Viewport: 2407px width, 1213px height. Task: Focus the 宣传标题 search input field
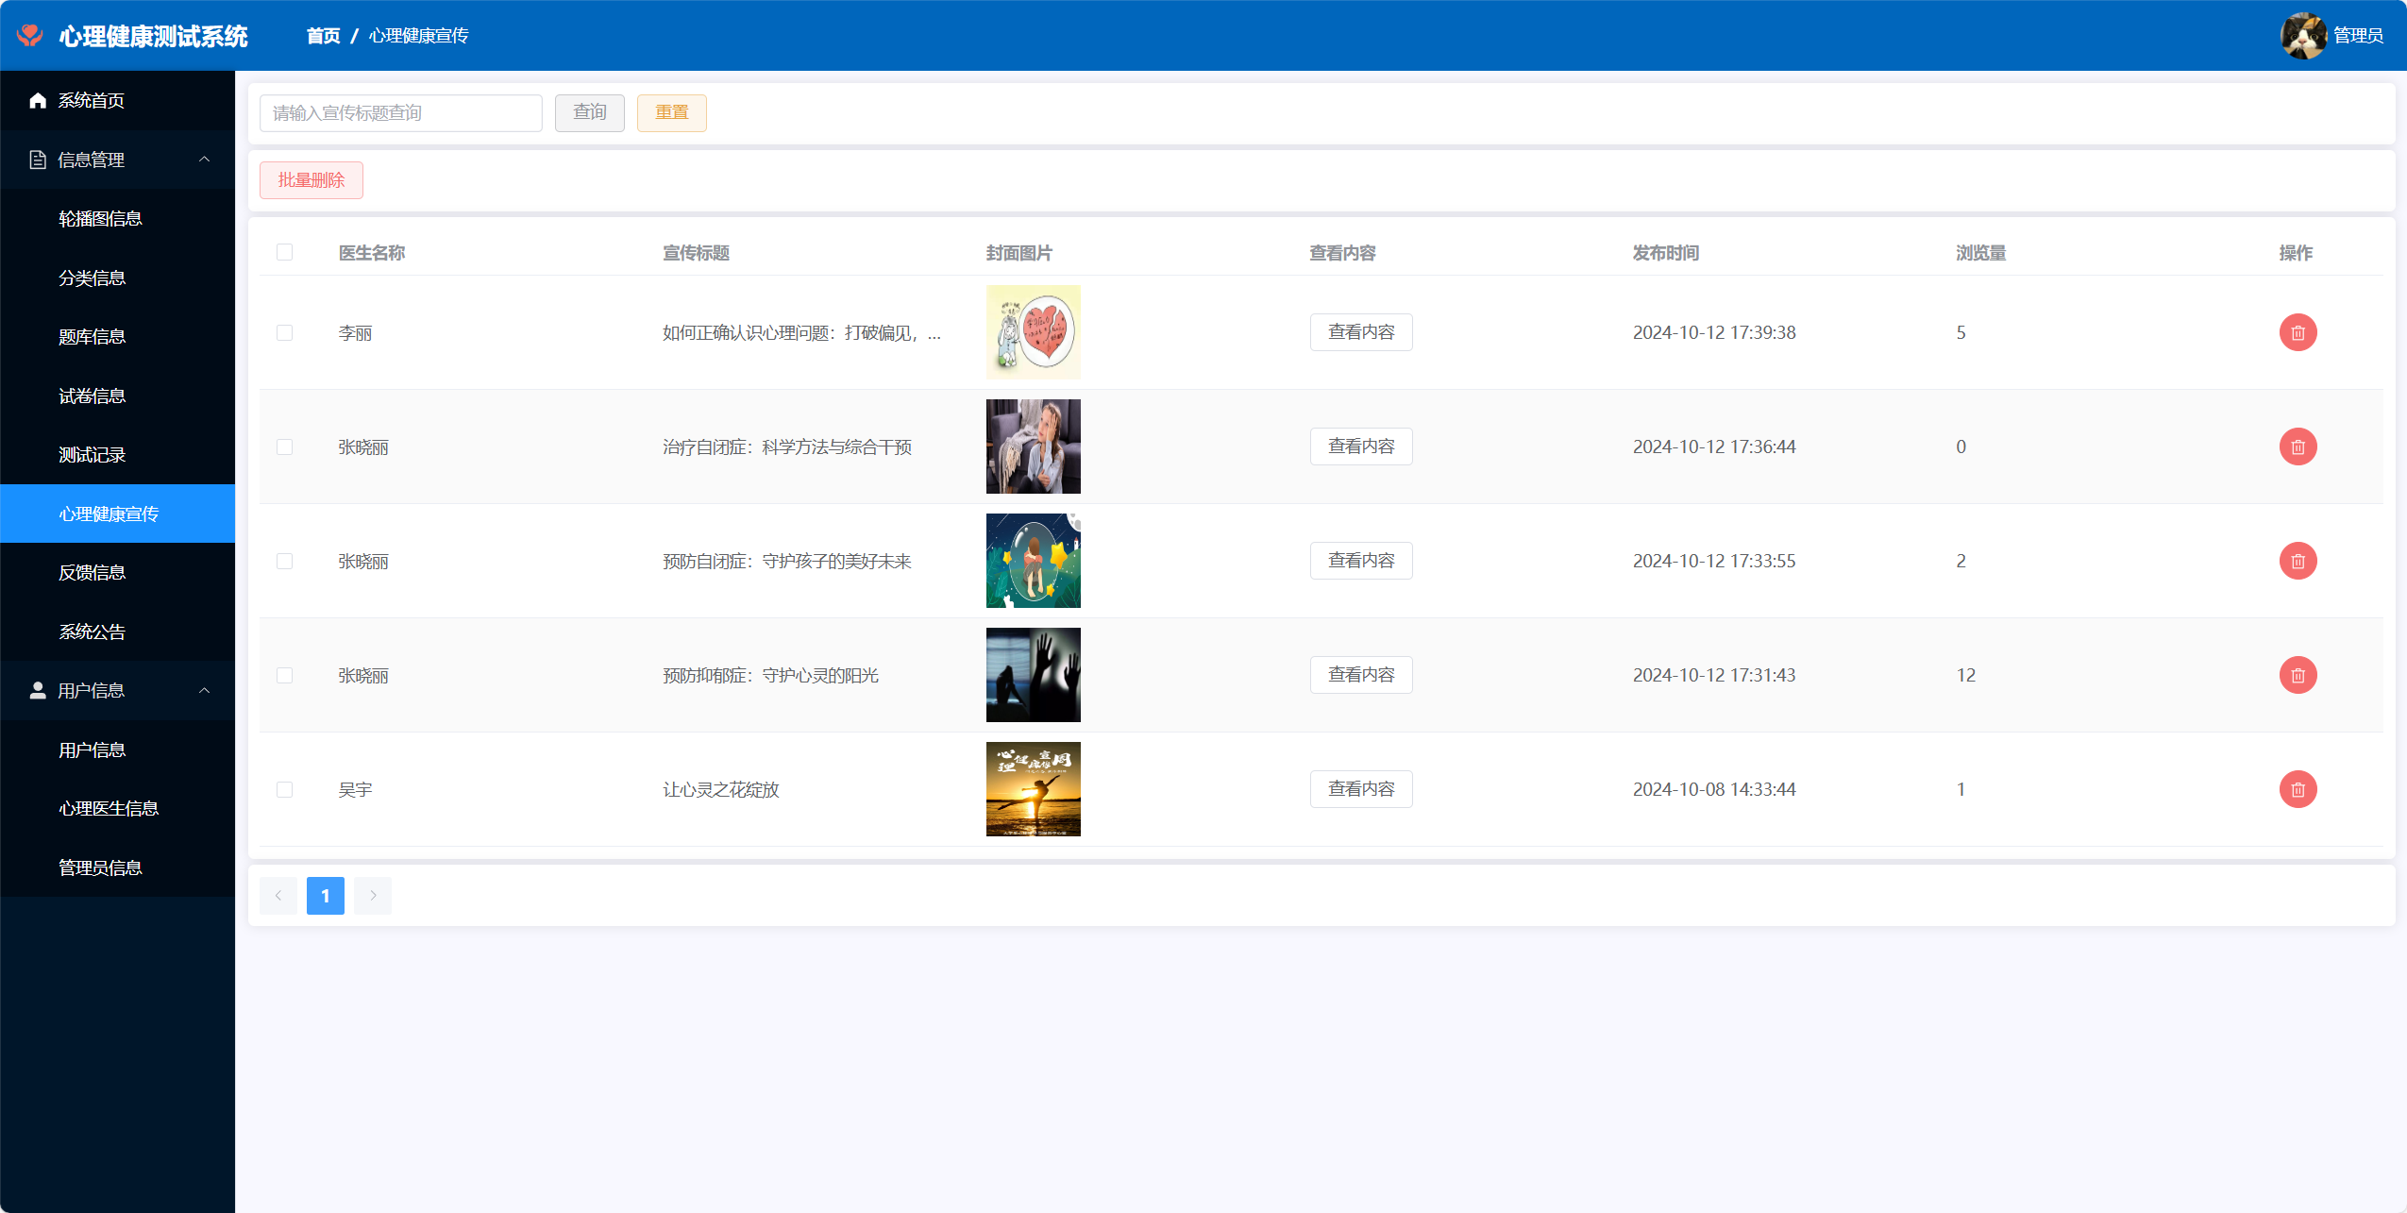pos(400,112)
